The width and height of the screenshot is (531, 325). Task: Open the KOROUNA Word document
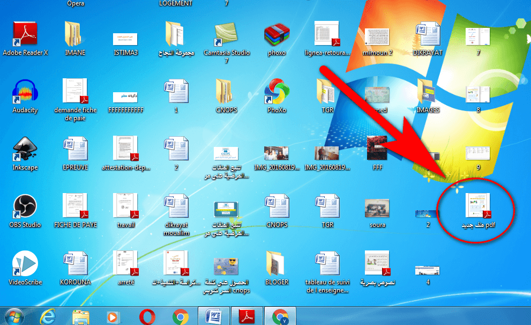click(75, 263)
